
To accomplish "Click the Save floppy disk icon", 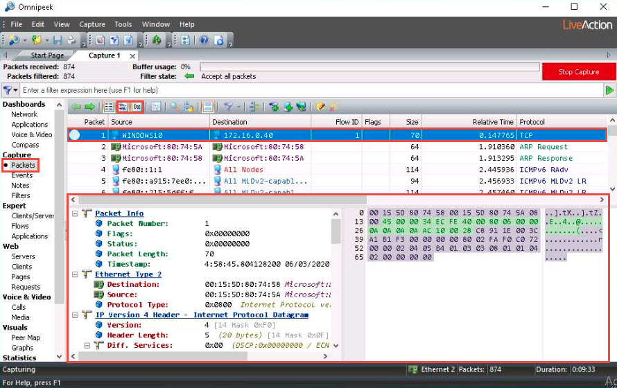I will pos(58,39).
